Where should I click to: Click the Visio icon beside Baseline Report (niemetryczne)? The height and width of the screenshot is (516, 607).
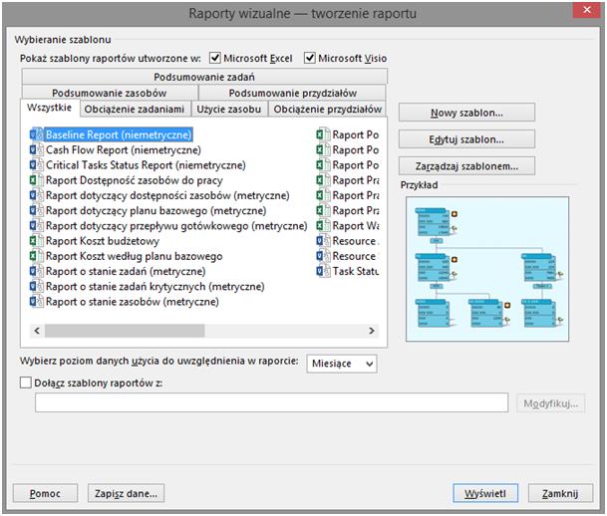pos(37,134)
